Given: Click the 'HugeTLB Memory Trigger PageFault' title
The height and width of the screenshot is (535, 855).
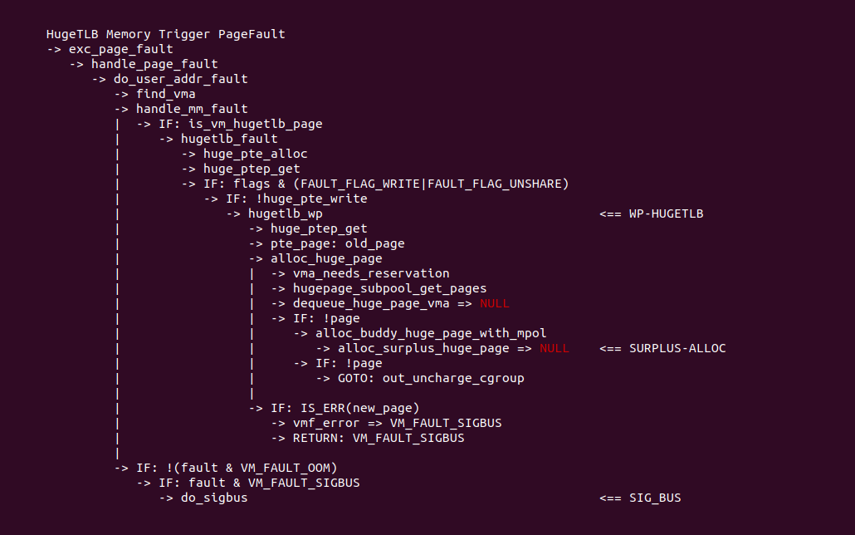Looking at the screenshot, I should click(x=166, y=34).
